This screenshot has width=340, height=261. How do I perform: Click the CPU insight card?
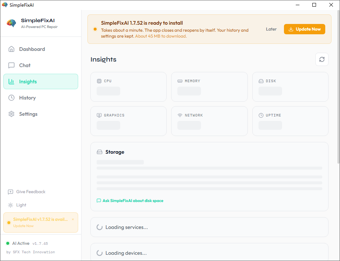(128, 87)
